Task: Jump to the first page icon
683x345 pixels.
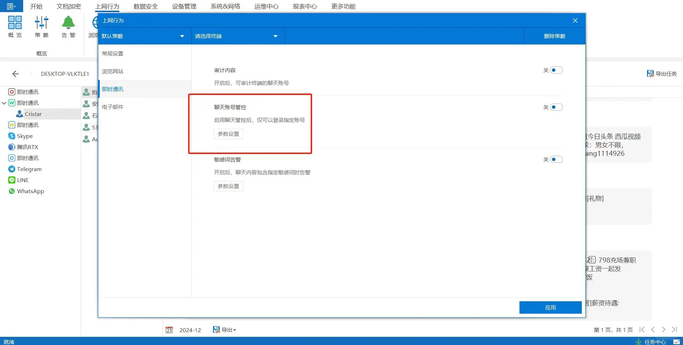Action: [x=642, y=330]
